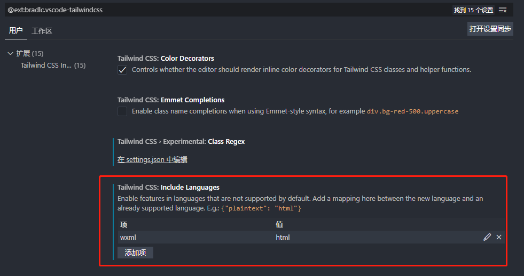This screenshot has width=524, height=276.
Task: Select the wxml key cell
Action: [129, 237]
